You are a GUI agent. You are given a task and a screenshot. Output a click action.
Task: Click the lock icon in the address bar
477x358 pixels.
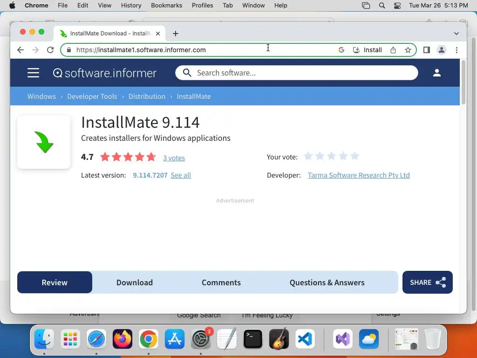69,50
